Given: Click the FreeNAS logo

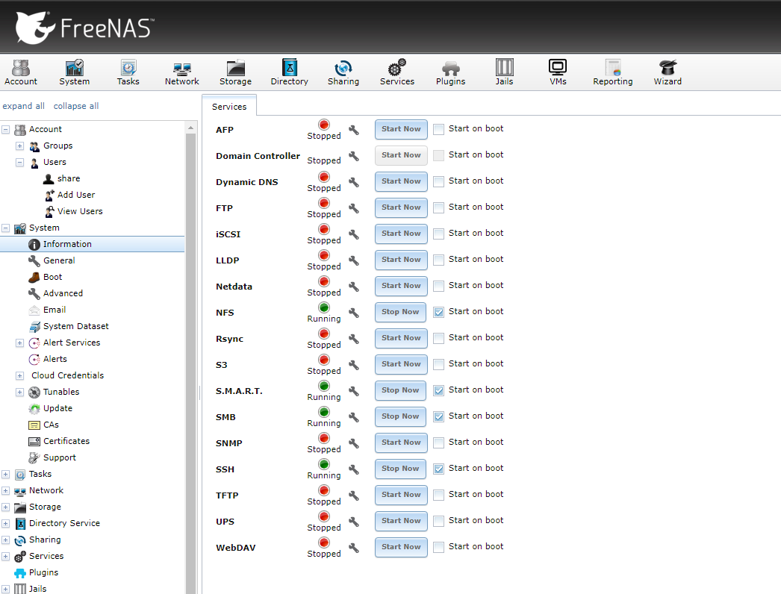Looking at the screenshot, I should [84, 28].
